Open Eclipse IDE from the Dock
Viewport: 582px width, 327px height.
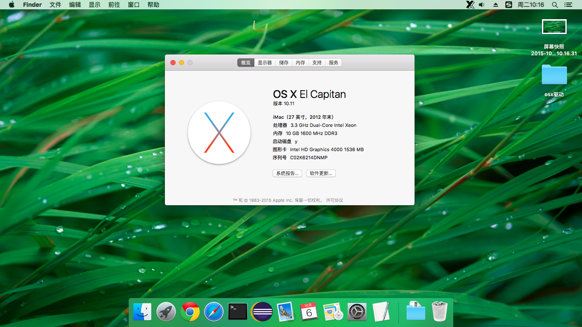pos(262,312)
